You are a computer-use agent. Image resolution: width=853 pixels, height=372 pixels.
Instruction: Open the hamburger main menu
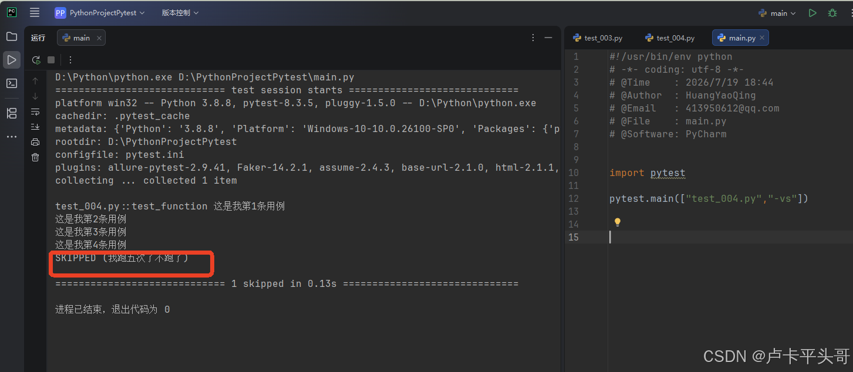click(x=35, y=13)
